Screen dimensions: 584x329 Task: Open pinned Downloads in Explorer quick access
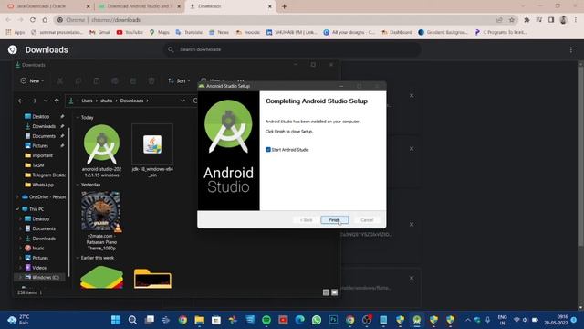[44, 126]
